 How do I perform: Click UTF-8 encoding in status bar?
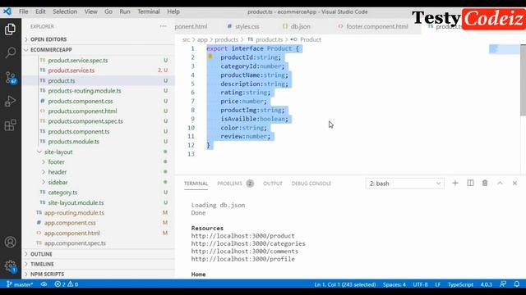[420, 284]
